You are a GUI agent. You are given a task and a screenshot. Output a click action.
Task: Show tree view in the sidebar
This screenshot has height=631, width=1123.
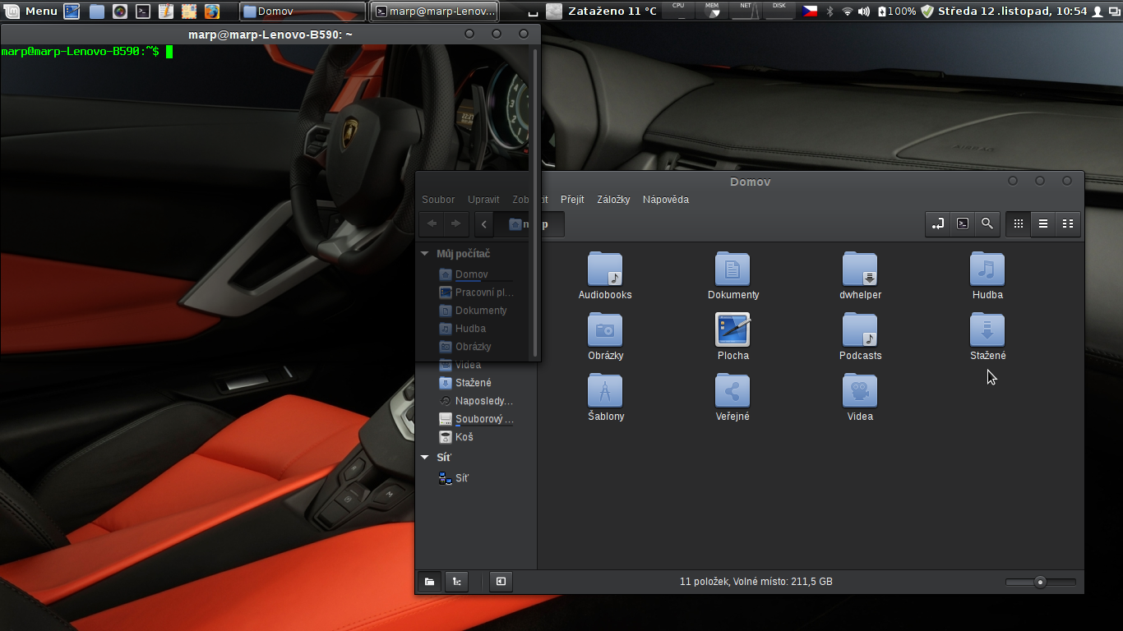coord(456,582)
